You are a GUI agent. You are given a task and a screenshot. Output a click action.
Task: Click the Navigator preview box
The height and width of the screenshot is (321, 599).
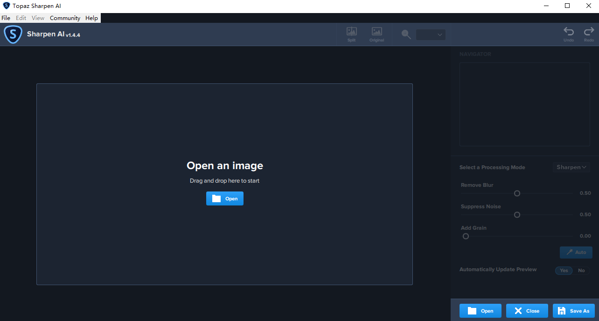pyautogui.click(x=525, y=104)
